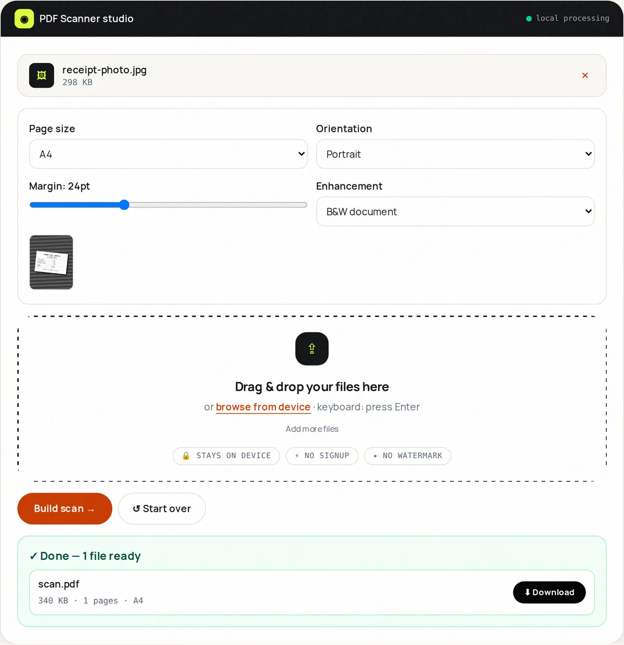Click the upload arrow icon in drop zone
This screenshot has height=645, width=624.
tap(312, 348)
